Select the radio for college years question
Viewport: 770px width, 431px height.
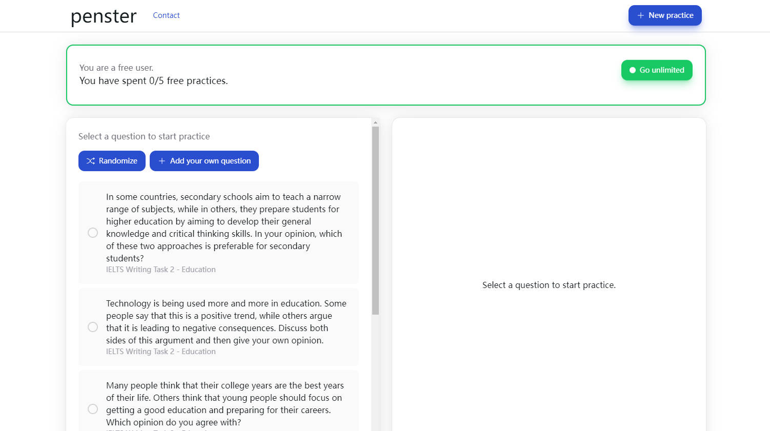coord(93,409)
